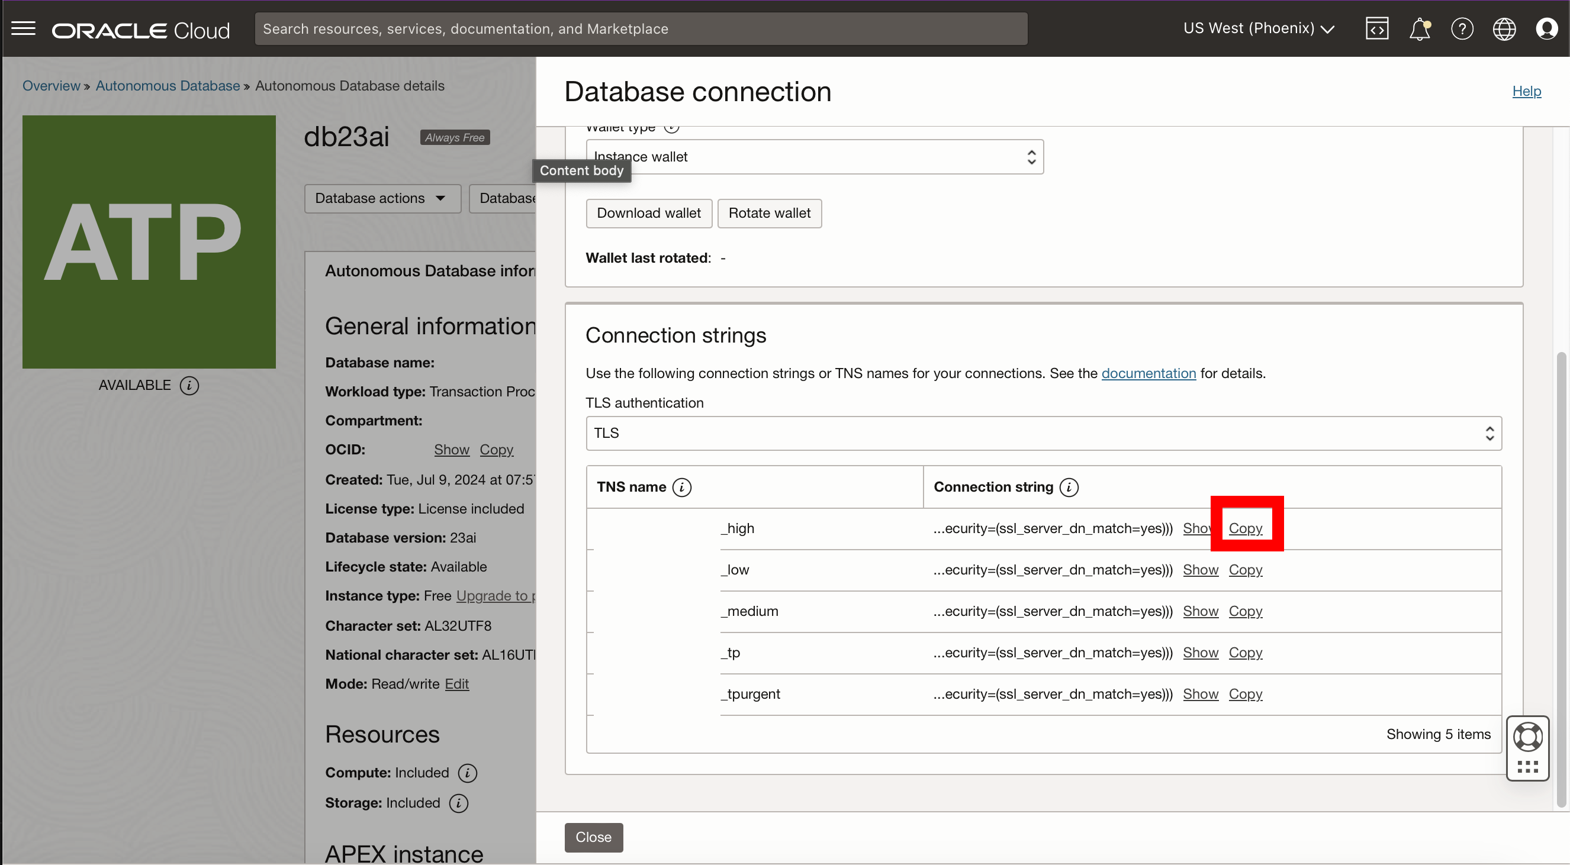Copy the _low connection string
Viewport: 1570px width, 865px height.
click(1246, 570)
